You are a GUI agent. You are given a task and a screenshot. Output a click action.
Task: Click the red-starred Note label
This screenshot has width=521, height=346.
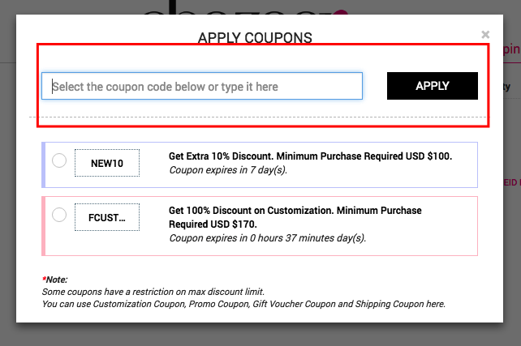[54, 280]
